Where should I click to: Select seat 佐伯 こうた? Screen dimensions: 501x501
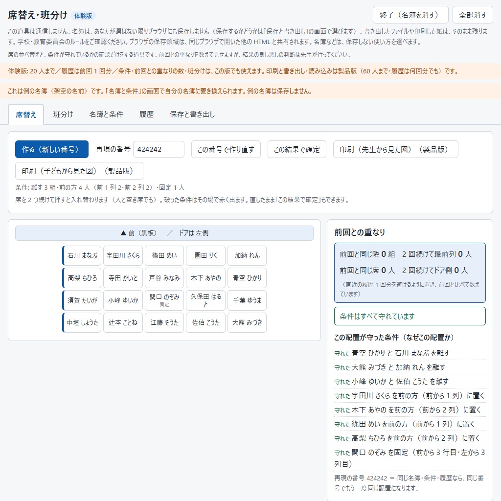coord(206,323)
